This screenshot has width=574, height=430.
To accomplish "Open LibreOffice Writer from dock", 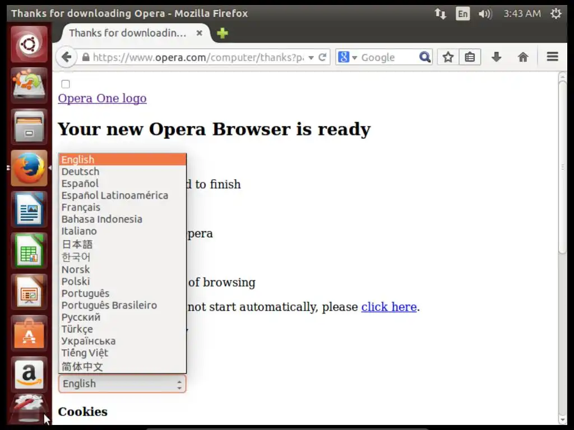I will click(x=29, y=209).
